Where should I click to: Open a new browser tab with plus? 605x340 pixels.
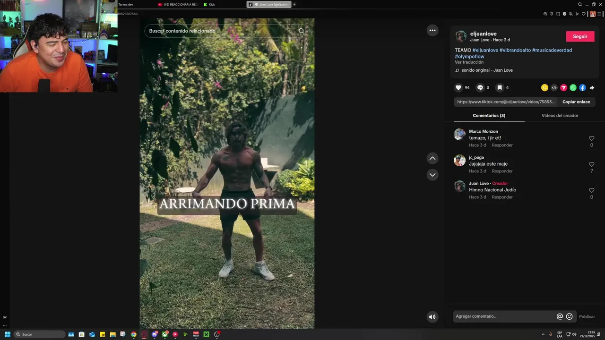tap(294, 4)
